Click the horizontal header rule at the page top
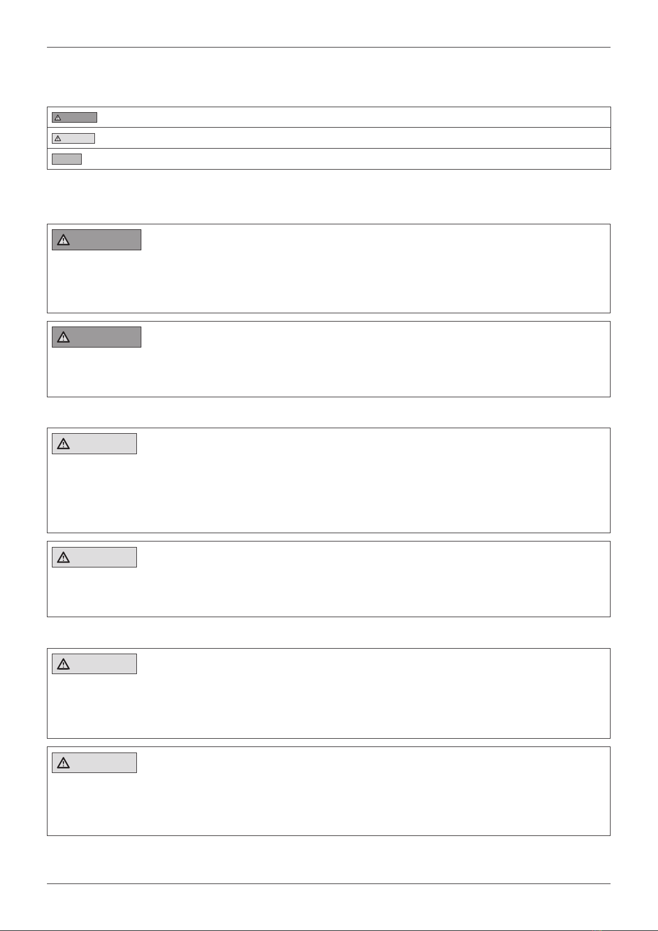 tap(328, 48)
